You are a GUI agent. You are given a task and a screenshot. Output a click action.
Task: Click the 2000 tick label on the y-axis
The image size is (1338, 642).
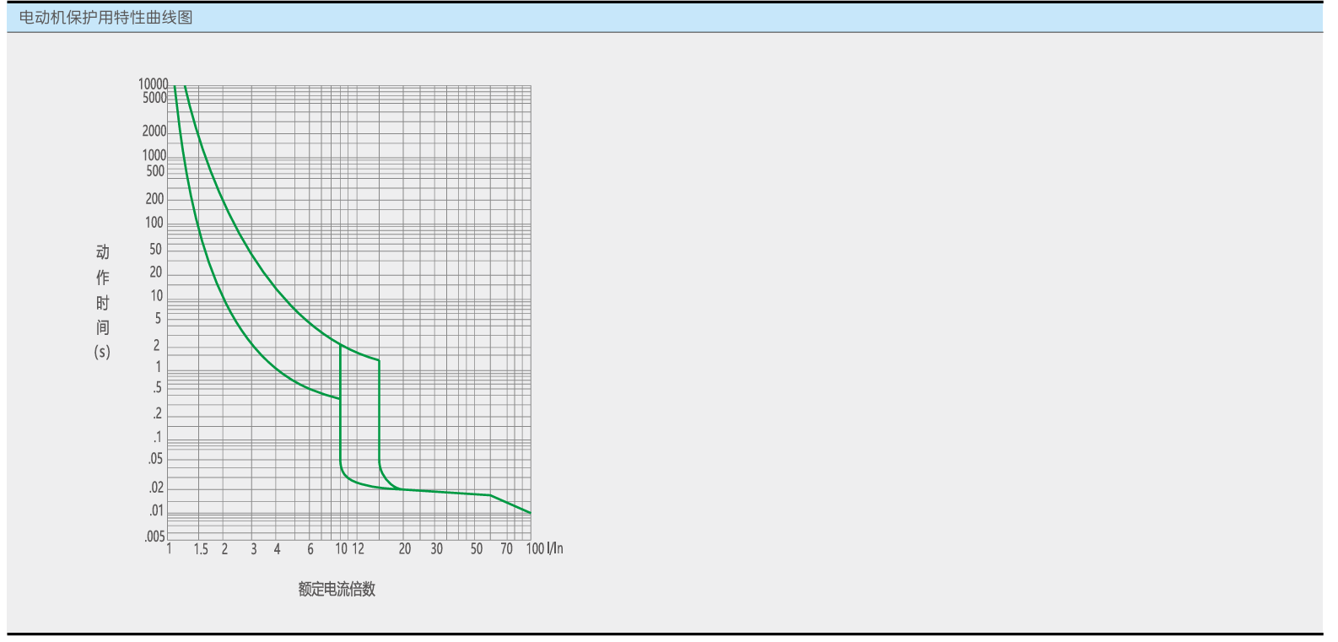click(154, 131)
